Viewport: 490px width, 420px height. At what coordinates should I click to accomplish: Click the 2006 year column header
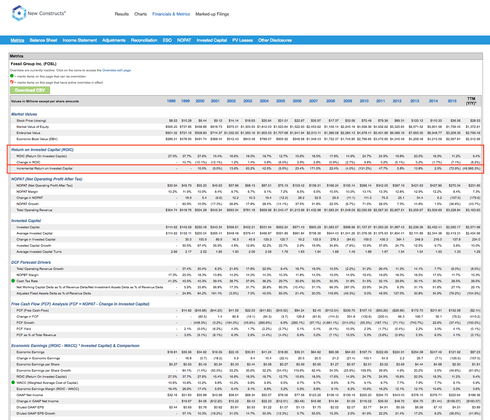coord(297,101)
